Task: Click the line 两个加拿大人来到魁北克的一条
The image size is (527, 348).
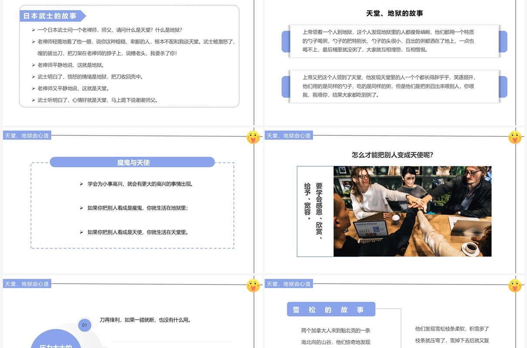Action: pyautogui.click(x=336, y=331)
